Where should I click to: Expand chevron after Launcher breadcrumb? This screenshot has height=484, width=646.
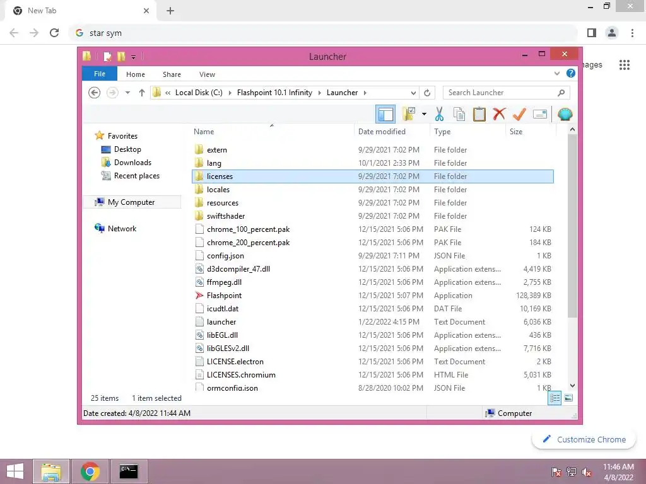(365, 93)
